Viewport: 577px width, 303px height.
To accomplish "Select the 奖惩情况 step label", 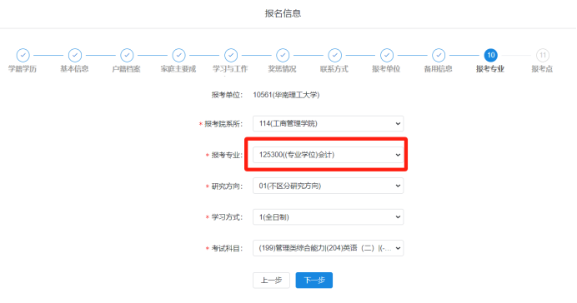I will pyautogui.click(x=282, y=69).
